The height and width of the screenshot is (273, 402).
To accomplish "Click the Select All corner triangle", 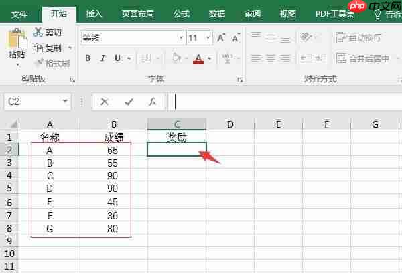I will [x=13, y=124].
